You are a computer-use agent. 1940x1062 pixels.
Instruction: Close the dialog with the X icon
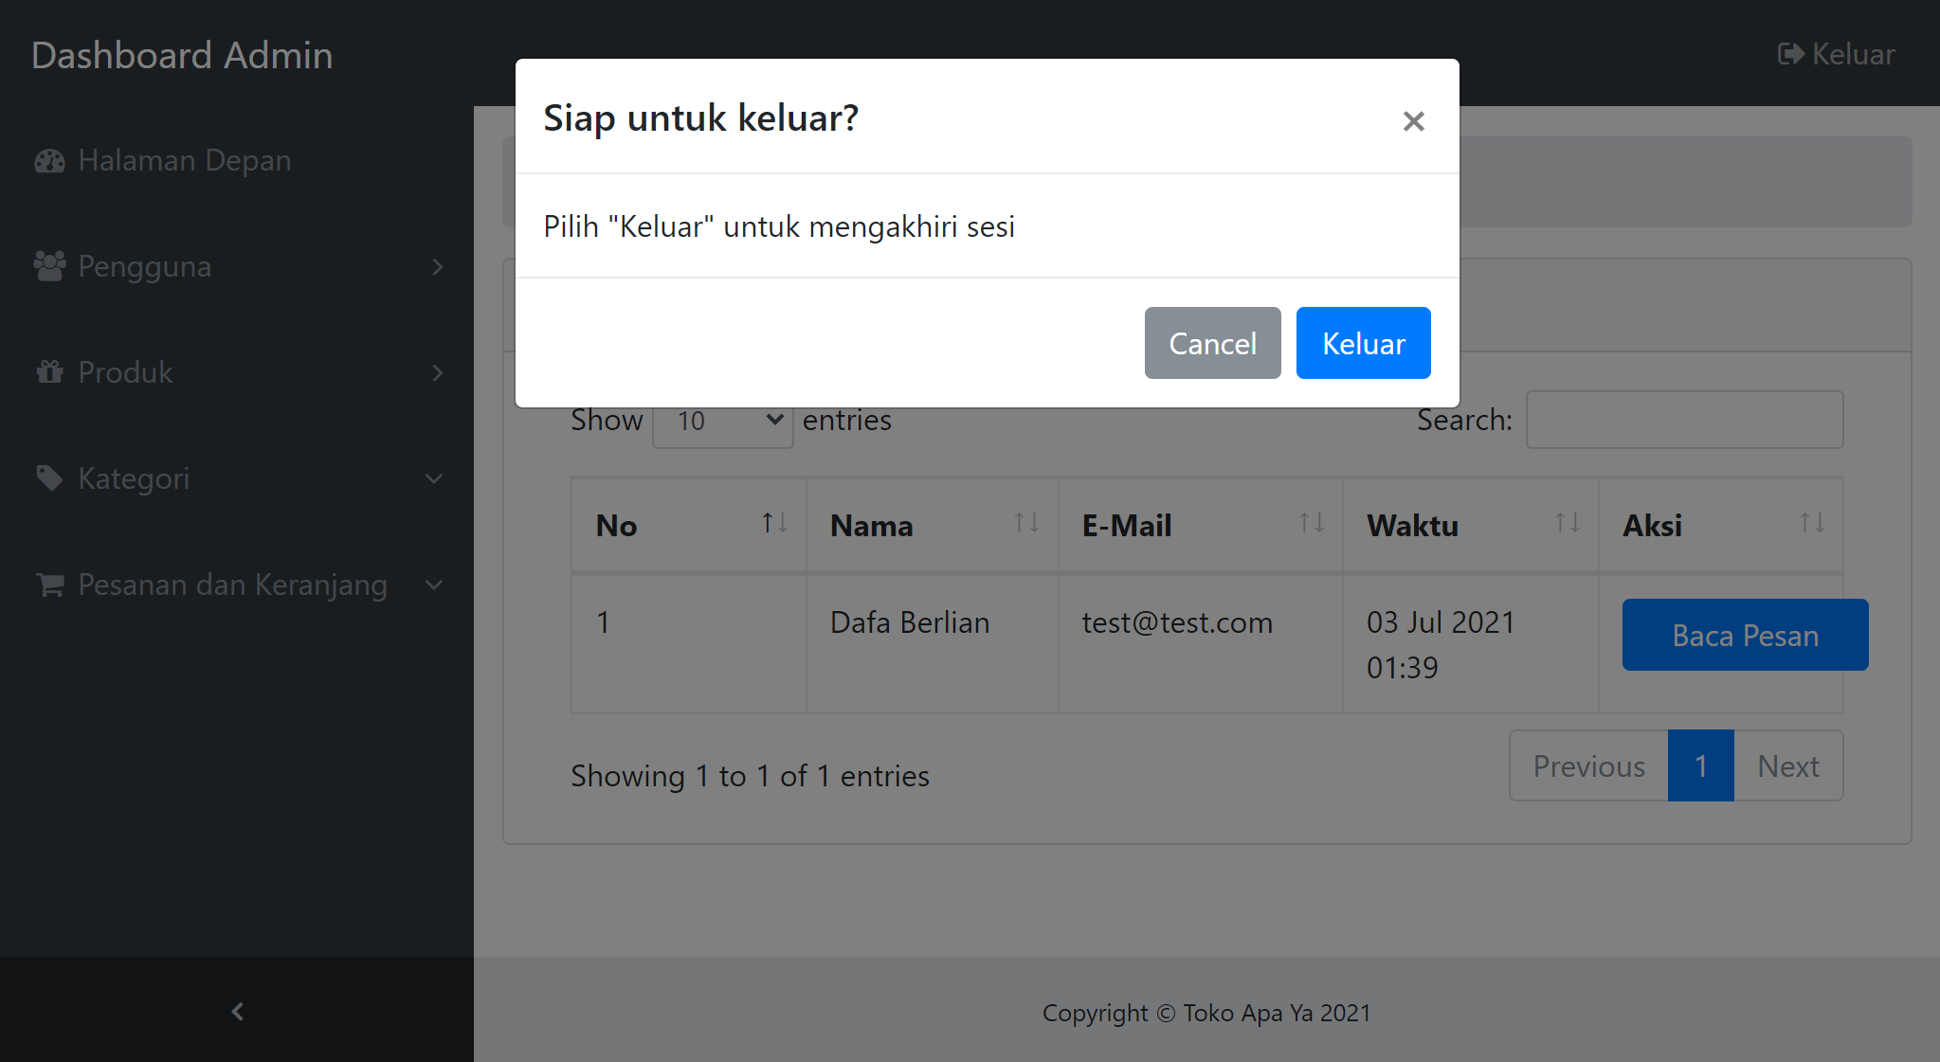[1413, 121]
